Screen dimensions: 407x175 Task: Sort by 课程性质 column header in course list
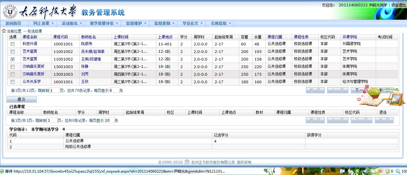click(301, 37)
